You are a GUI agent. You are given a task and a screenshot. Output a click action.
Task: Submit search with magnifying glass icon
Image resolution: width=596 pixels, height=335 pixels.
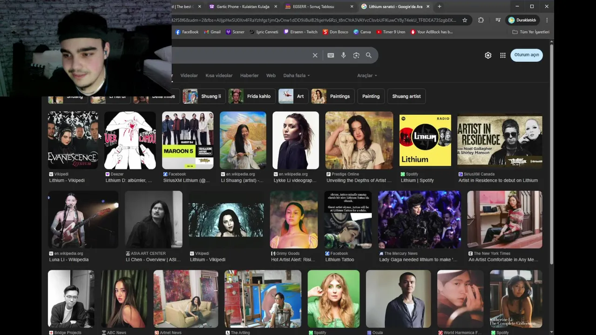(x=369, y=55)
